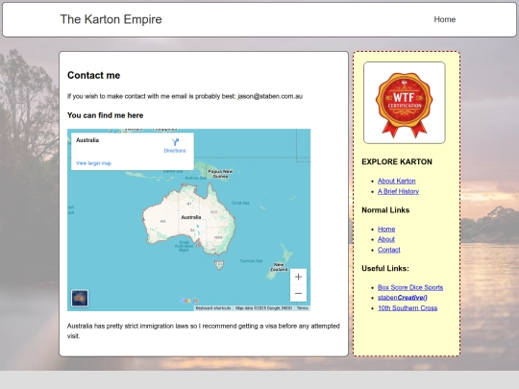Zoom out the map with the minus button
The width and height of the screenshot is (519, 389).
298,293
